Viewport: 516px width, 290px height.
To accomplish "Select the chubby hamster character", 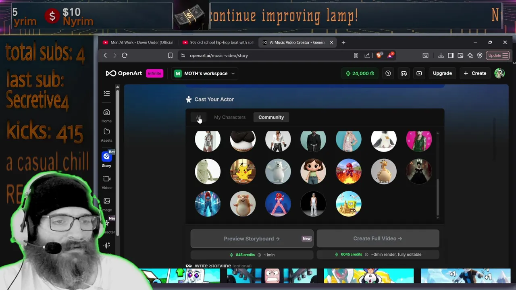I will 243,203.
